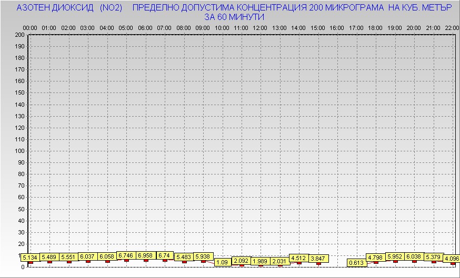
Task: Click the 16:00 time axis label
Action: 337,27
